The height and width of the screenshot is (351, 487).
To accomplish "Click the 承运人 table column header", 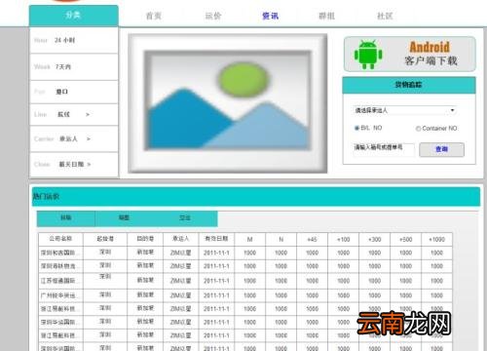I will pos(180,239).
